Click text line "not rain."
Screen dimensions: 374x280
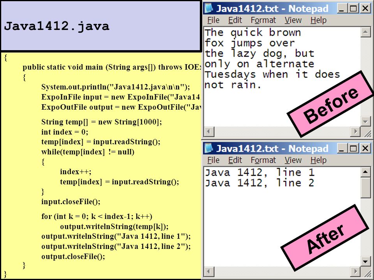coord(233,85)
